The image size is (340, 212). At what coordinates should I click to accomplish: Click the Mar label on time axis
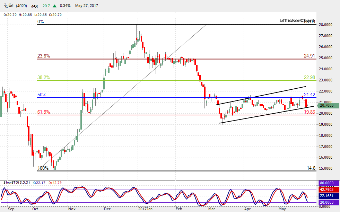pos(211,209)
